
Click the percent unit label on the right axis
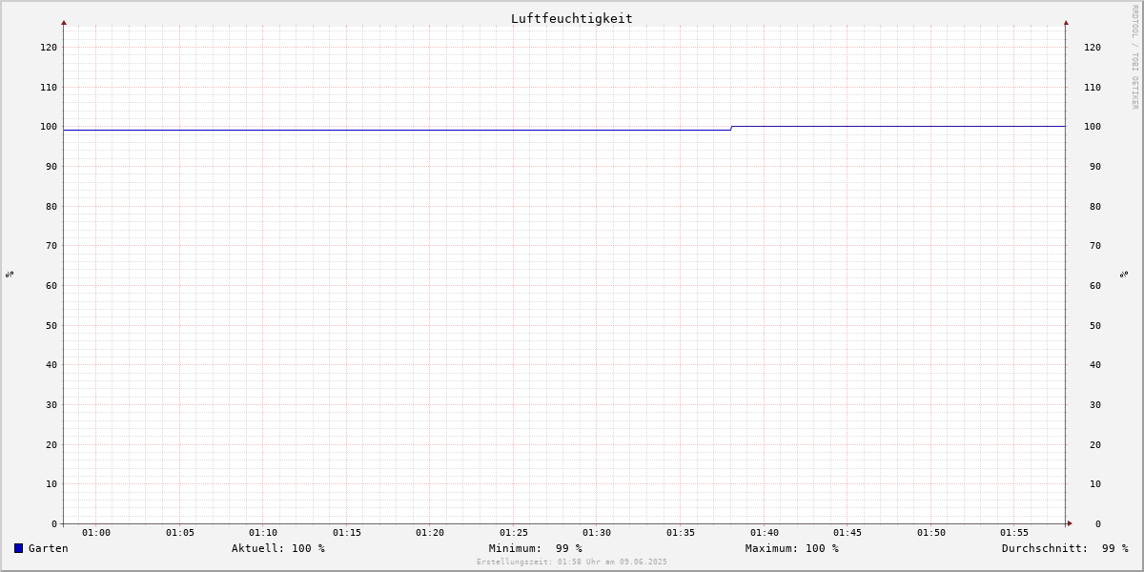pyautogui.click(x=1125, y=274)
